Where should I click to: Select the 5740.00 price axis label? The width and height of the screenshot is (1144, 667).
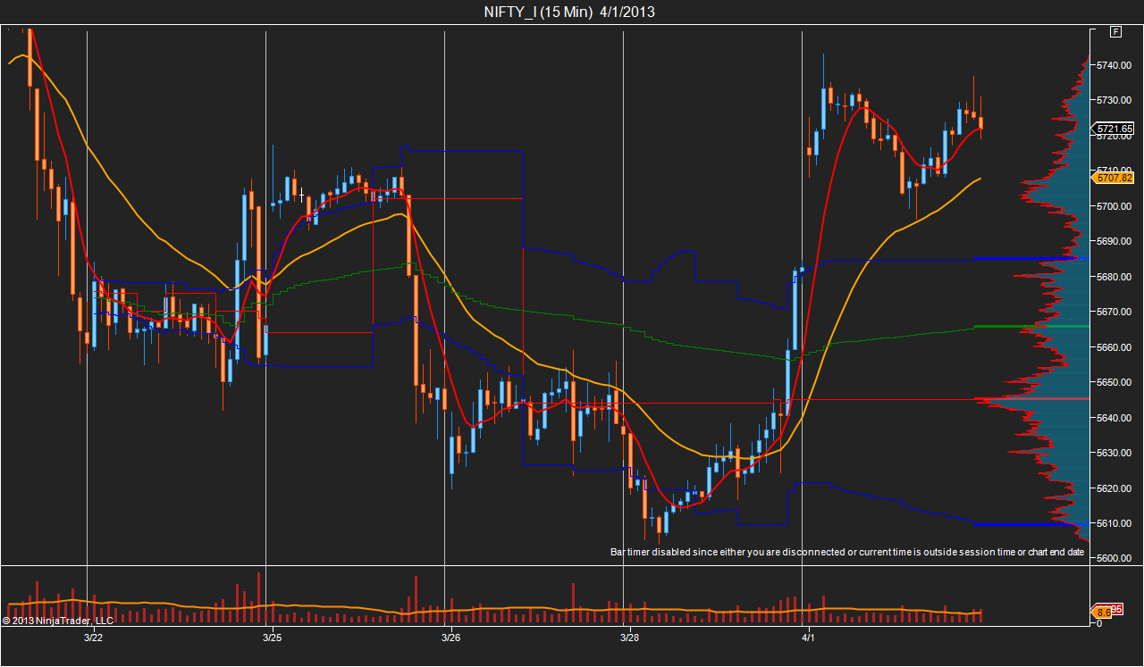pos(1115,65)
